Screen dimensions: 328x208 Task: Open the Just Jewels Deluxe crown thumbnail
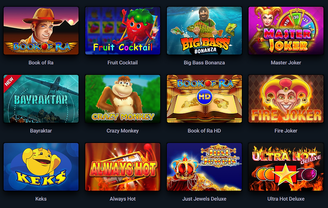[204, 167]
